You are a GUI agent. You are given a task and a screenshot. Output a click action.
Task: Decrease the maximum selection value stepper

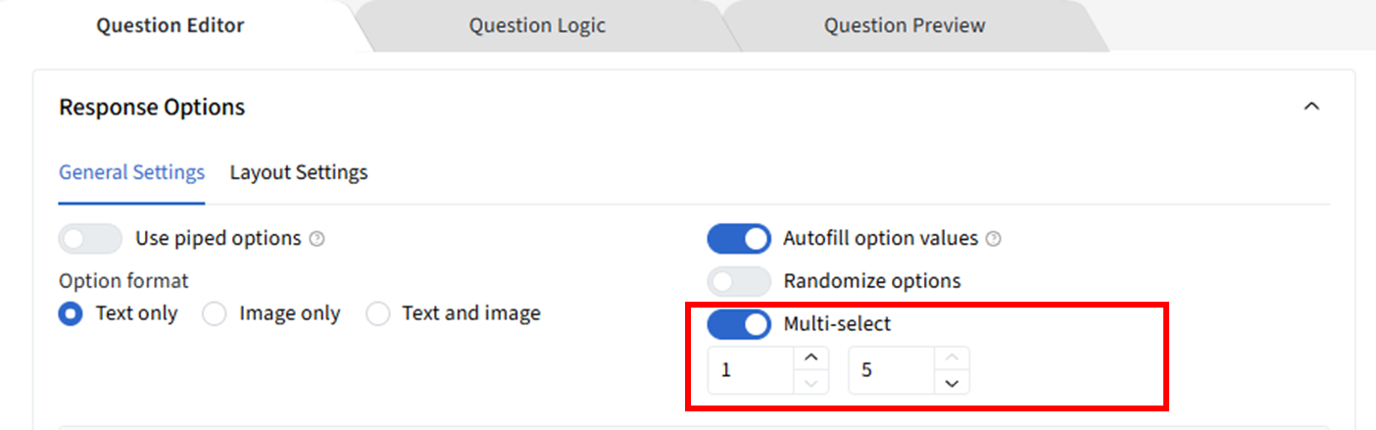click(952, 383)
